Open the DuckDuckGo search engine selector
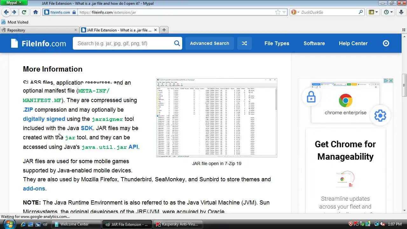This screenshot has height=229, width=407. (x=295, y=12)
